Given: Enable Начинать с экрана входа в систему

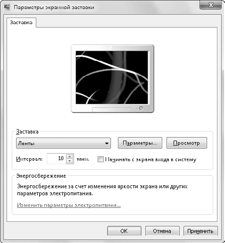Looking at the screenshot, I should click(100, 159).
